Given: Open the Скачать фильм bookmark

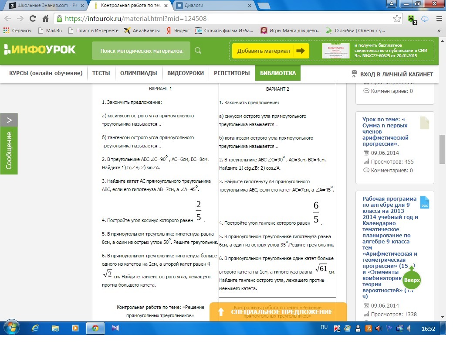Looking at the screenshot, I should click(x=224, y=31).
